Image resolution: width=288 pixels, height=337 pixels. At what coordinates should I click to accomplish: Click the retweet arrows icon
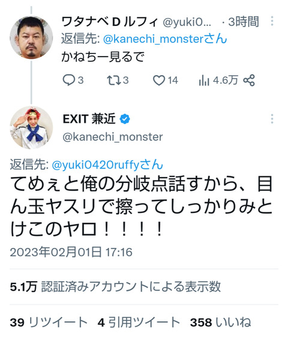[x=113, y=80]
